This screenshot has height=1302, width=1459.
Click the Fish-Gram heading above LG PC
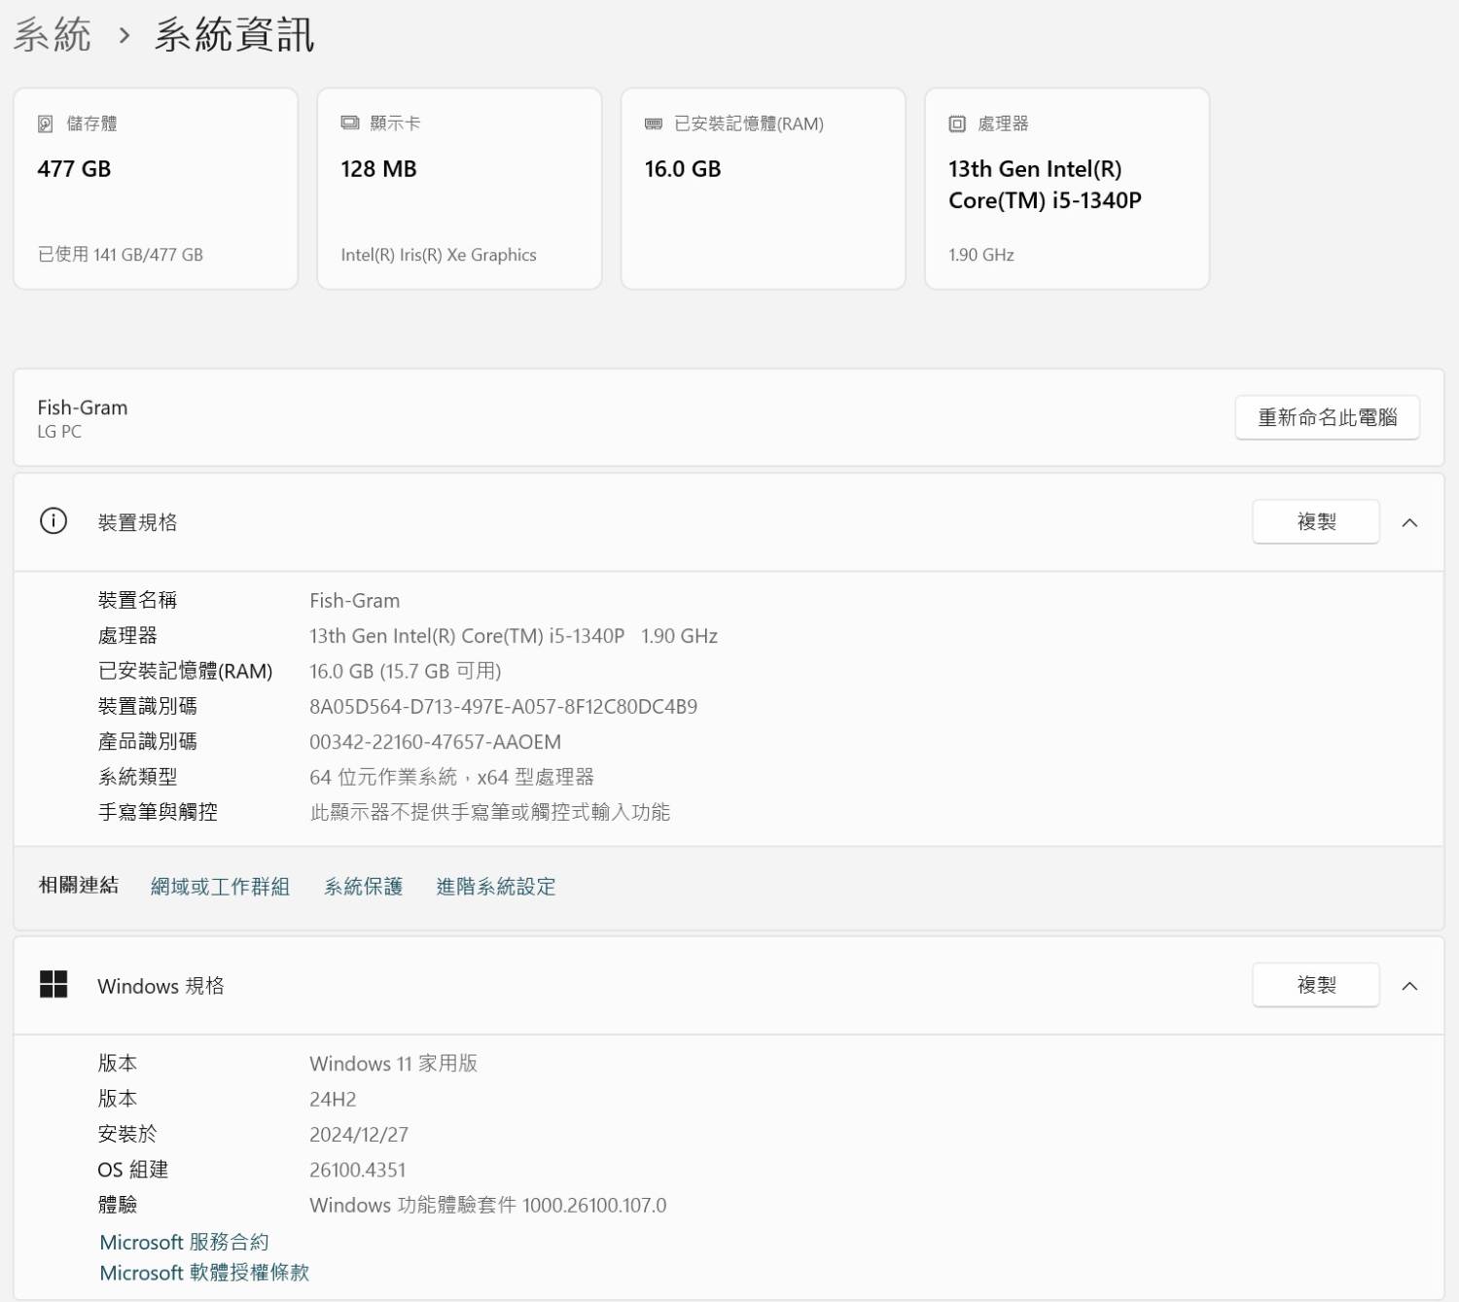pos(83,407)
